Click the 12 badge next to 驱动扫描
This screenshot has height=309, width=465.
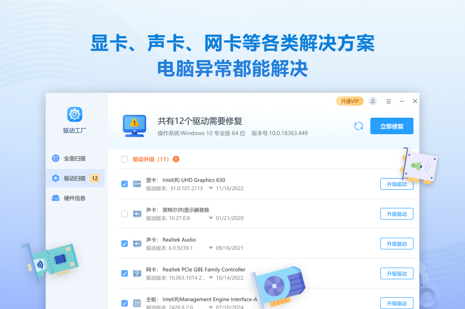(x=94, y=178)
